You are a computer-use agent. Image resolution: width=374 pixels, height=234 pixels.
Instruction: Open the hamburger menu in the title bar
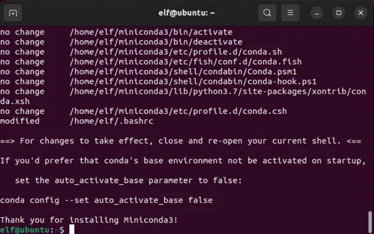click(x=290, y=13)
